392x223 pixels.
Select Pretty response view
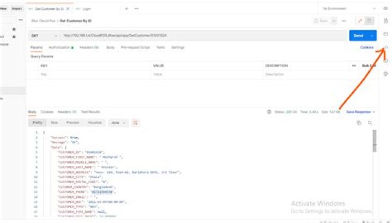[x=38, y=123]
